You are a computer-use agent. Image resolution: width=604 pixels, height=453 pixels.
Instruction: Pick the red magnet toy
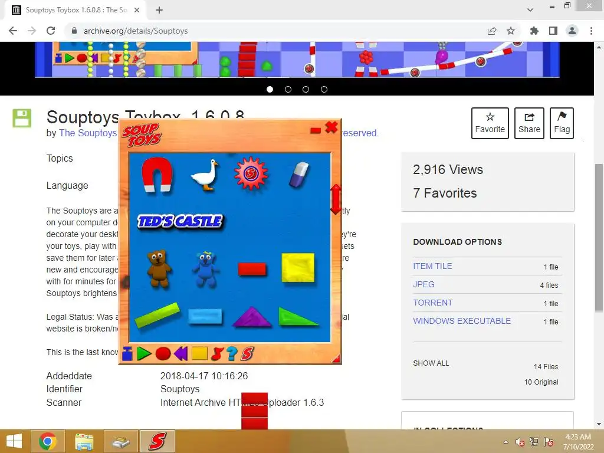157,174
